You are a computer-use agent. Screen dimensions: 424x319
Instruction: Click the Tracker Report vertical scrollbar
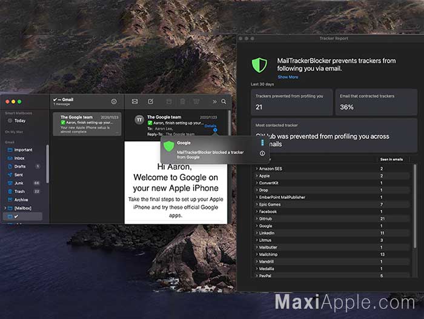click(415, 206)
